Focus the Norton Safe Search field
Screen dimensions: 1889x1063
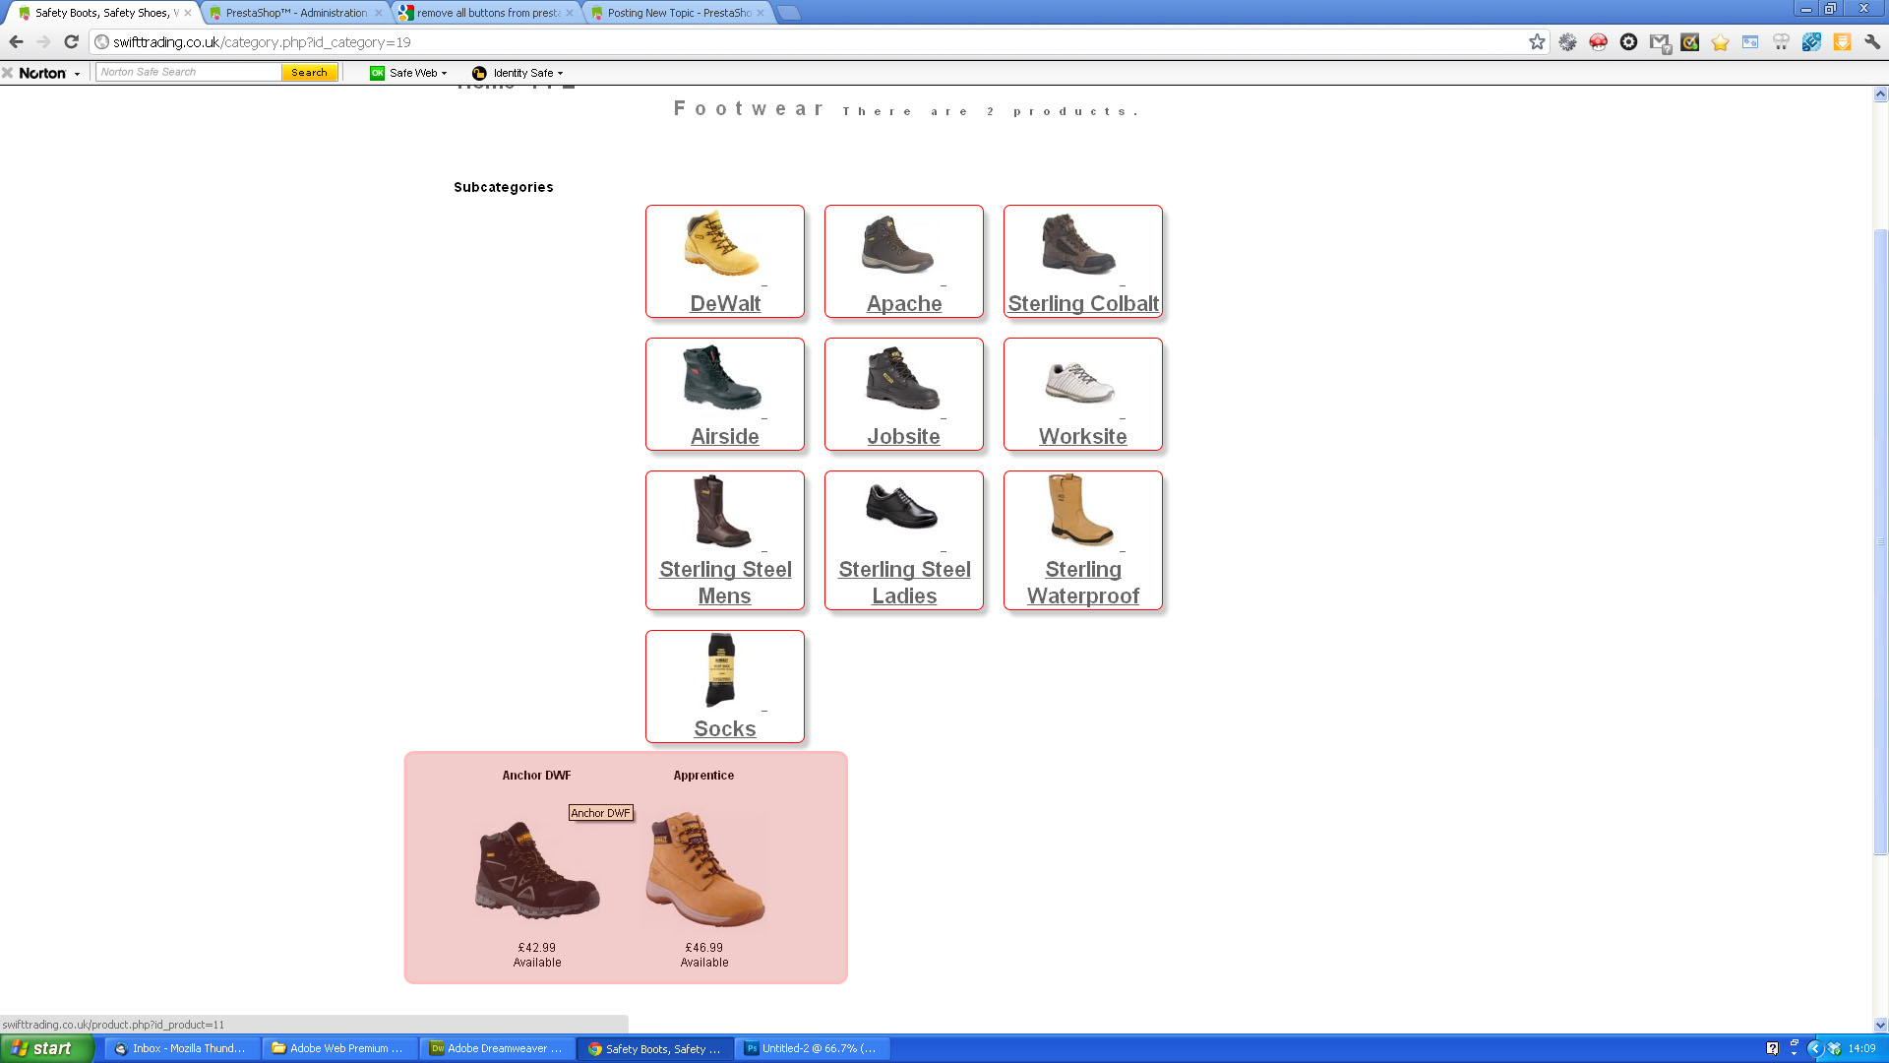tap(189, 72)
